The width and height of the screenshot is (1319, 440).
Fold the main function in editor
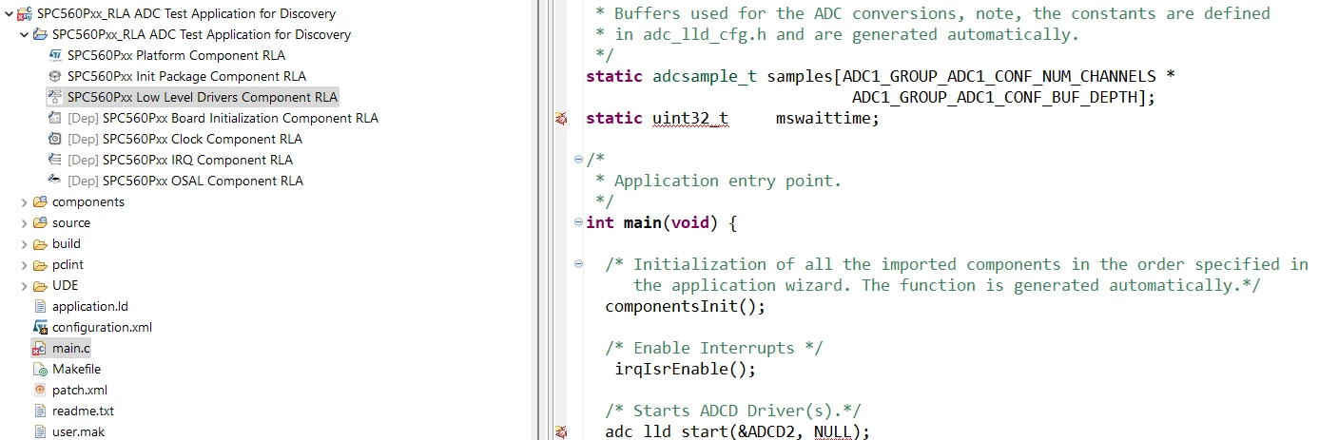click(578, 222)
